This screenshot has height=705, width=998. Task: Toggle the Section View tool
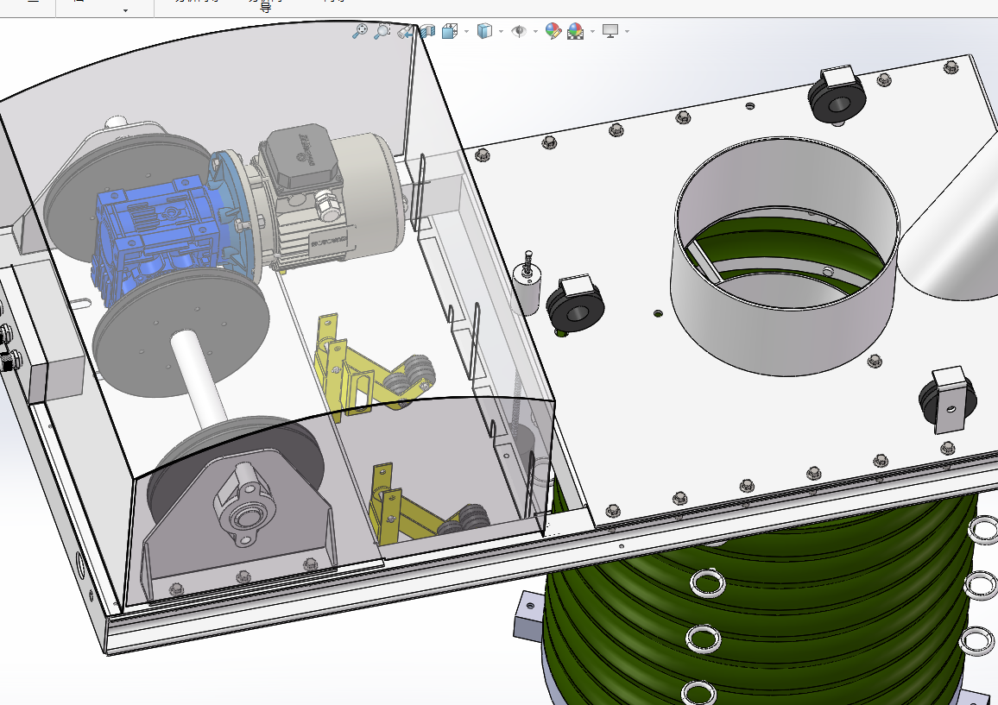(x=427, y=31)
